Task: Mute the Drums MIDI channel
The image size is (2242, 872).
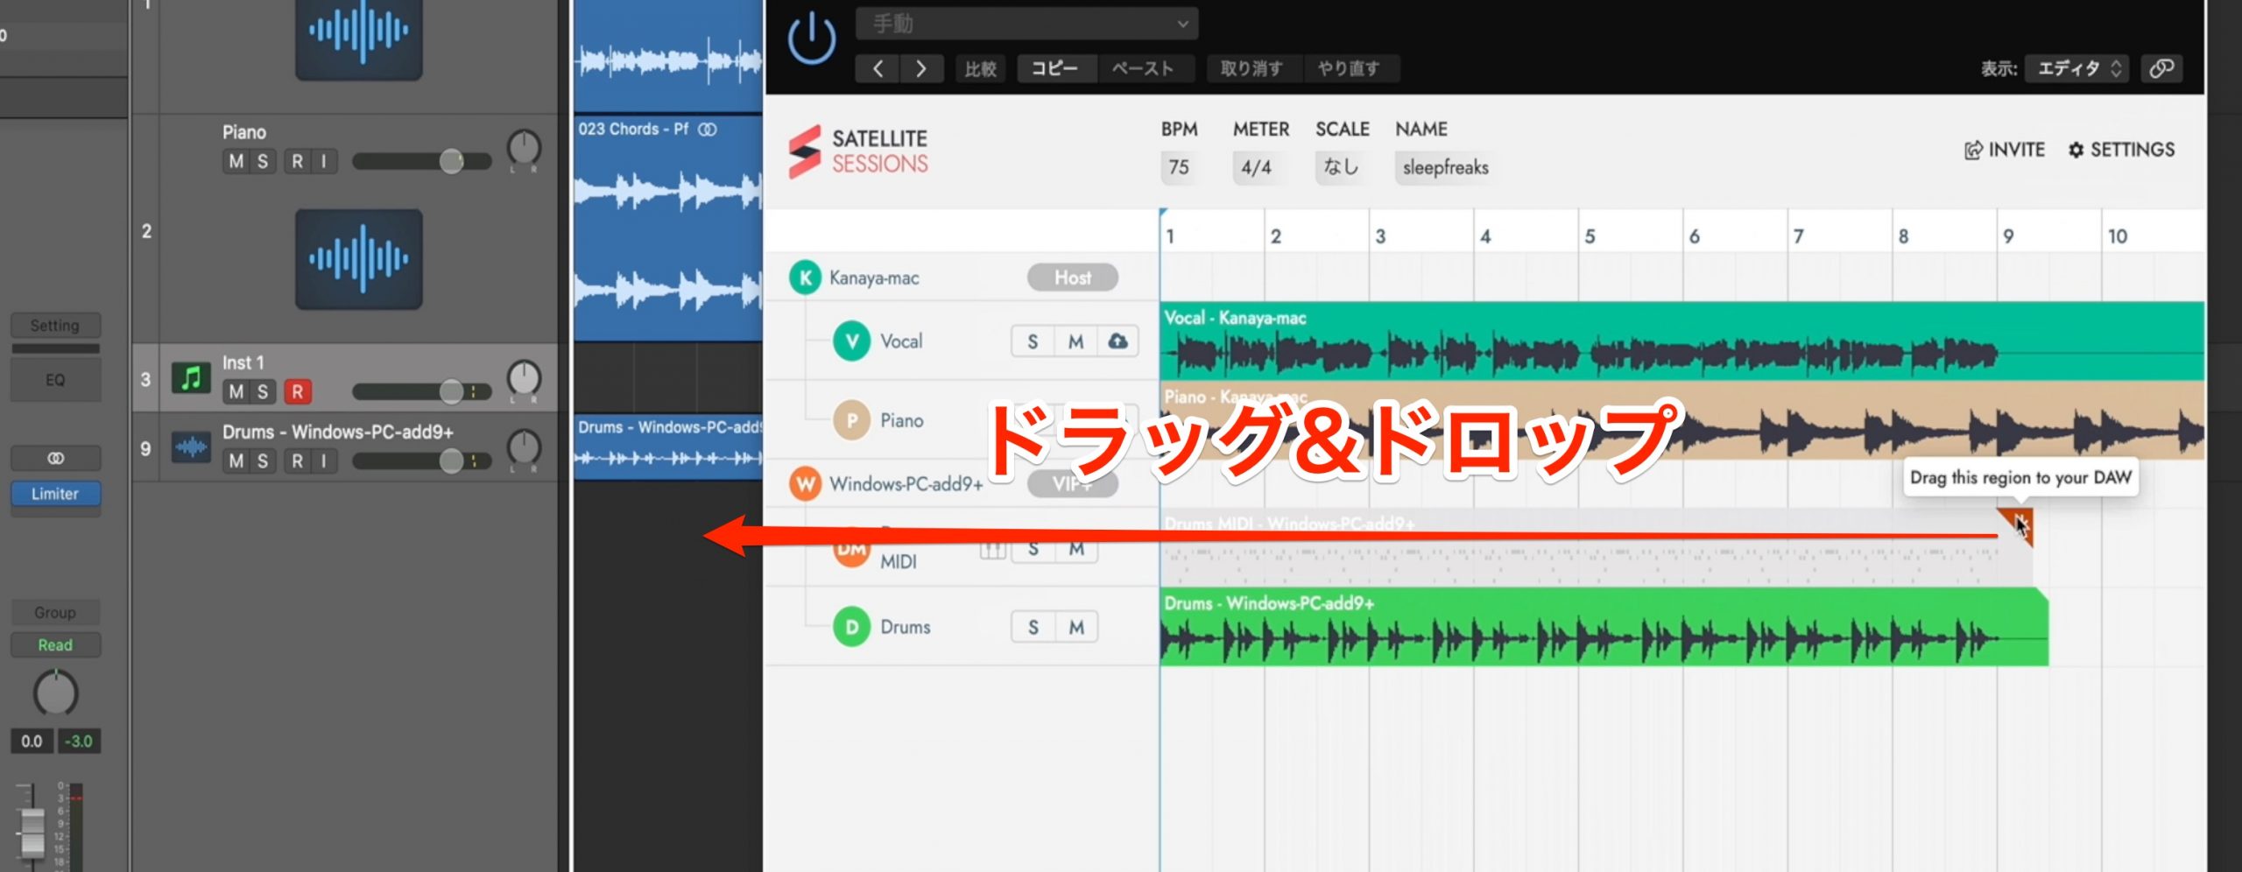Action: click(1076, 550)
